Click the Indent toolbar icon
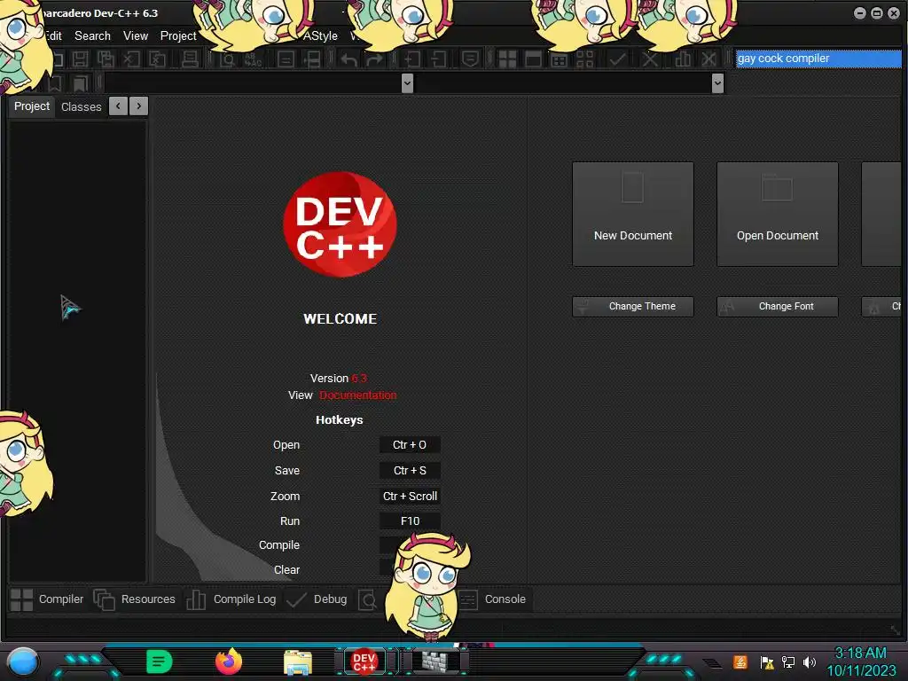Viewport: 908px width, 681px height. (412, 59)
